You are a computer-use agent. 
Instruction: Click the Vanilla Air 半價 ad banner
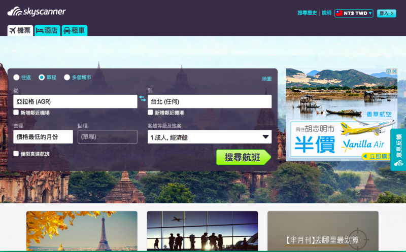[x=341, y=115]
